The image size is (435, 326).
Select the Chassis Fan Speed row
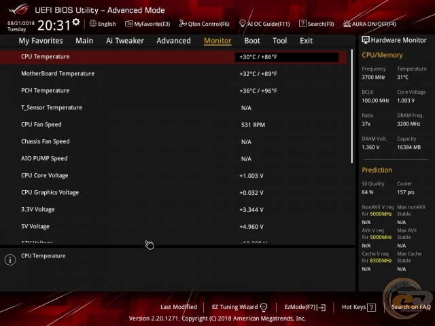click(x=173, y=142)
